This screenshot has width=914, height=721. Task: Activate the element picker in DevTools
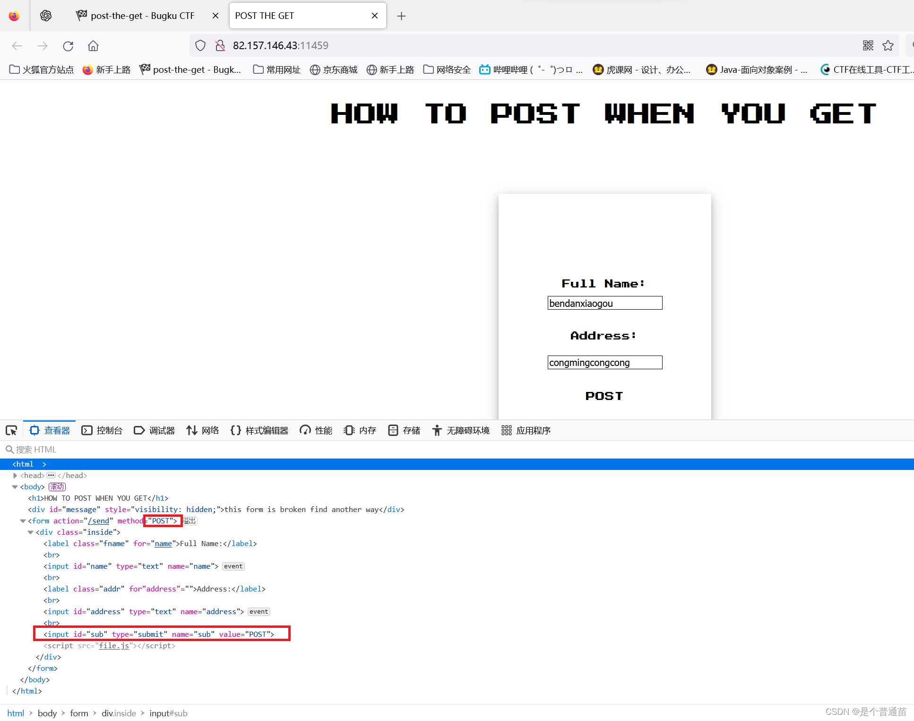(x=11, y=430)
